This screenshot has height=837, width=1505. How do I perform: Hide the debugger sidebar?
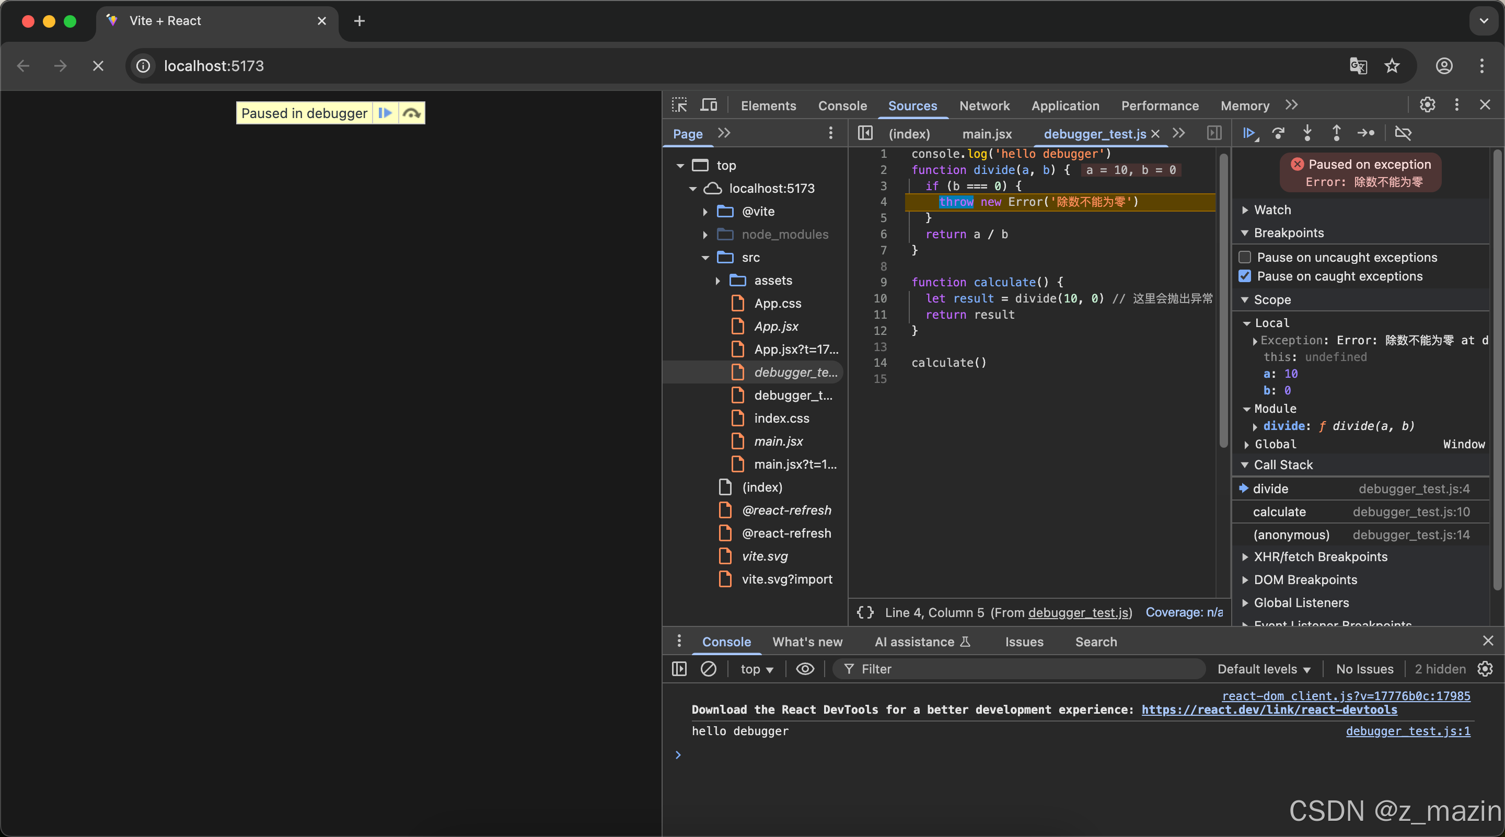pos(1214,134)
